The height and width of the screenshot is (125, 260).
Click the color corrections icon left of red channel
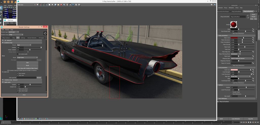pos(38,5)
